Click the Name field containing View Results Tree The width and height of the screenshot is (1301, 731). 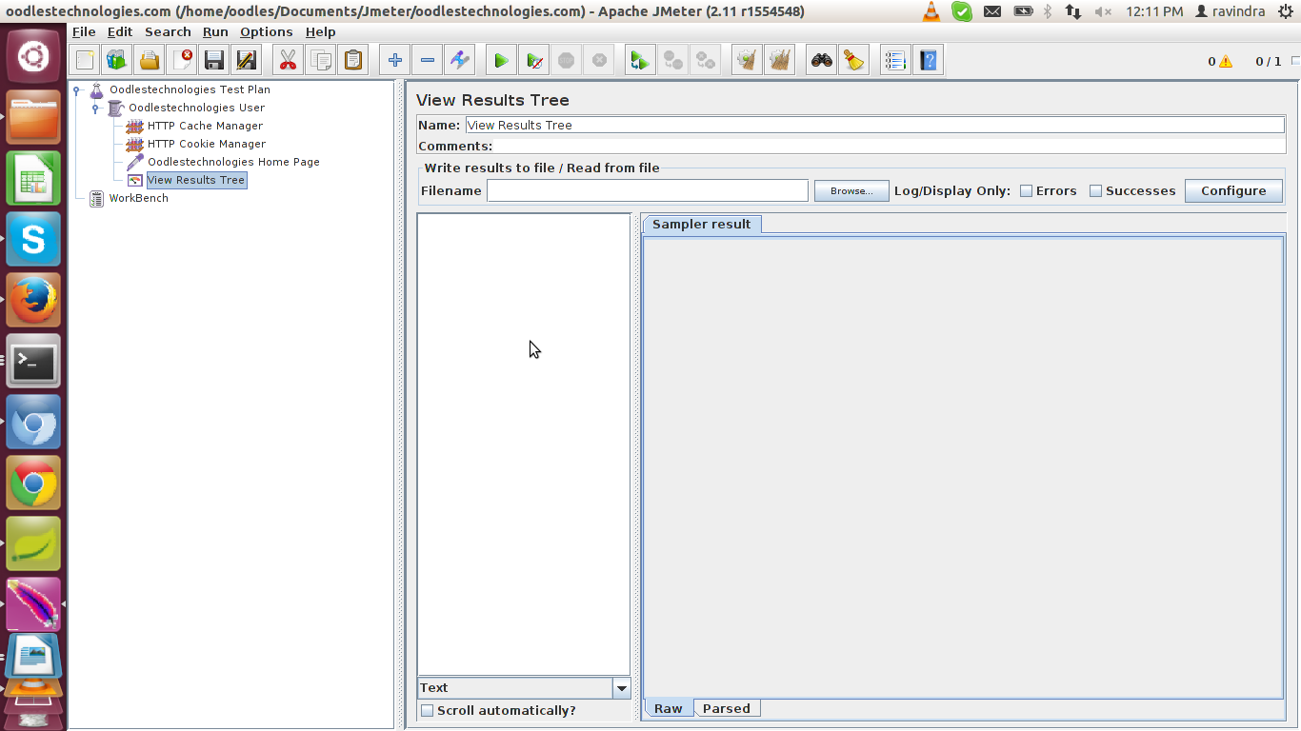point(874,125)
